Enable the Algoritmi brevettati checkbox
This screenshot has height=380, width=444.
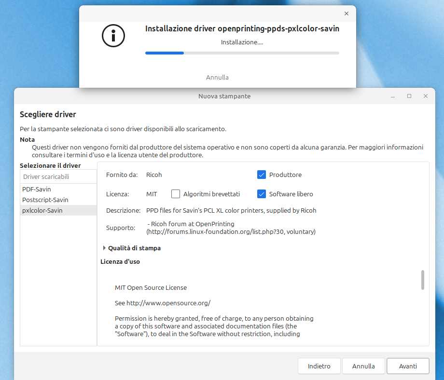(176, 194)
